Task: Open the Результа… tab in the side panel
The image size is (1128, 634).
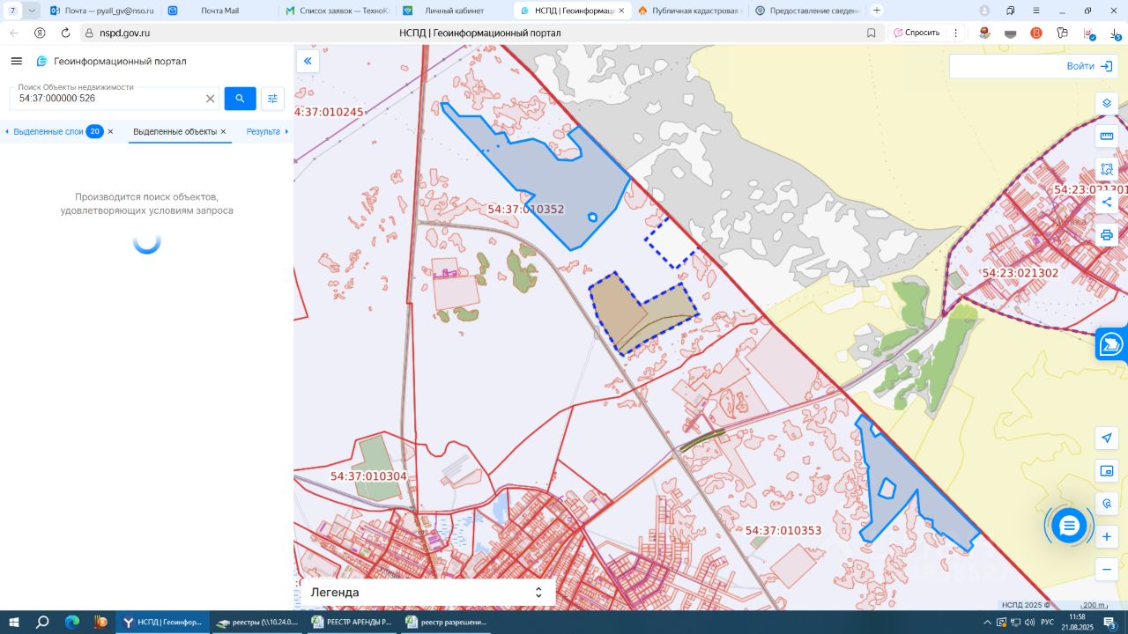Action: coord(263,131)
